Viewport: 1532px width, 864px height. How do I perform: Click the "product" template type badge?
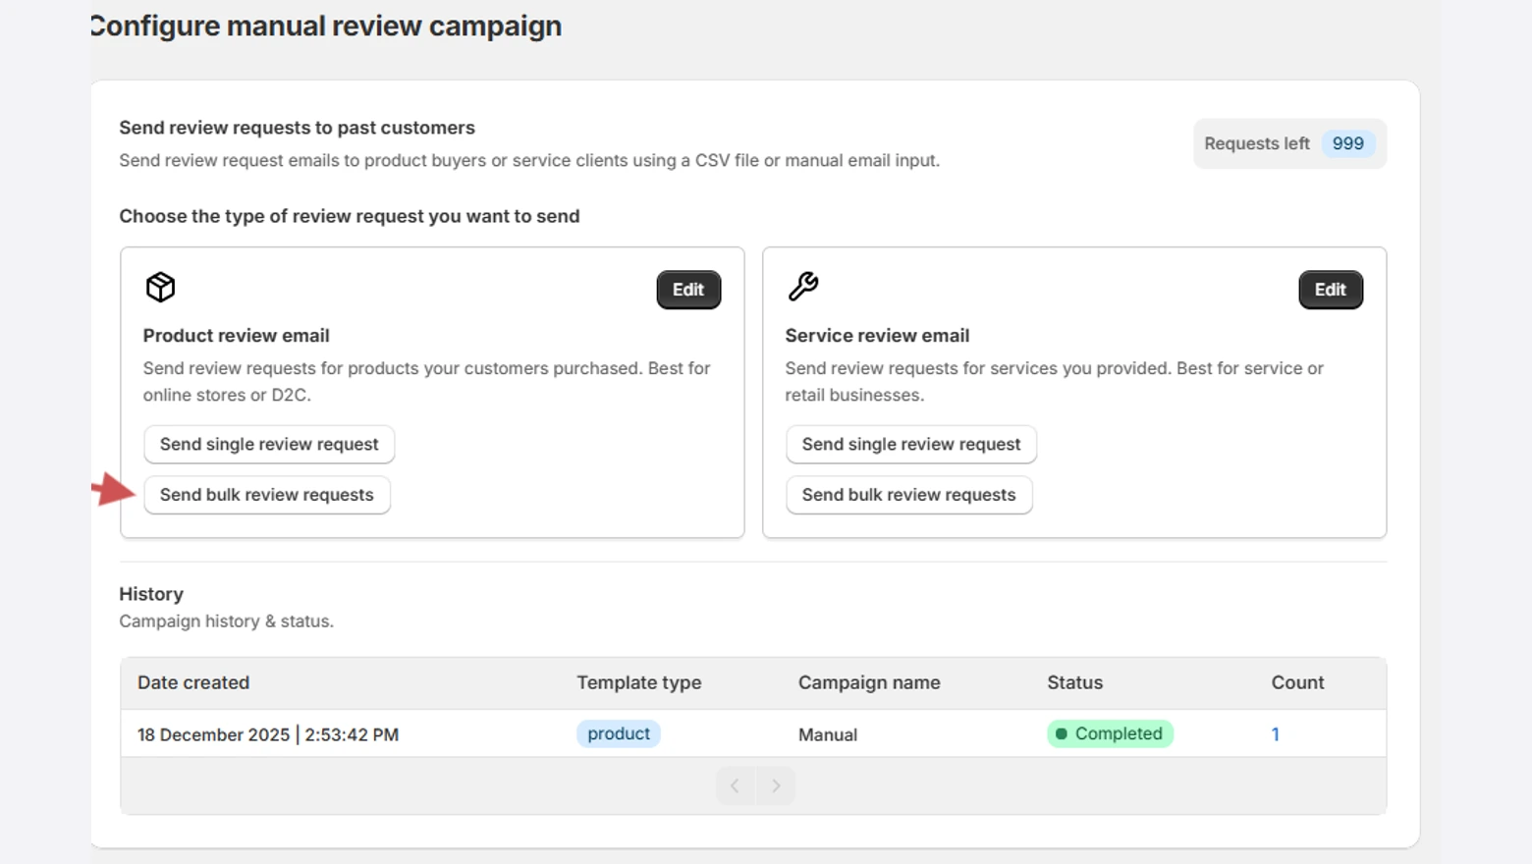coord(619,733)
